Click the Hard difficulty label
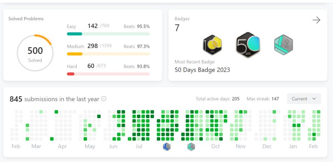Viewport: 333px width, 162px height. click(x=72, y=66)
